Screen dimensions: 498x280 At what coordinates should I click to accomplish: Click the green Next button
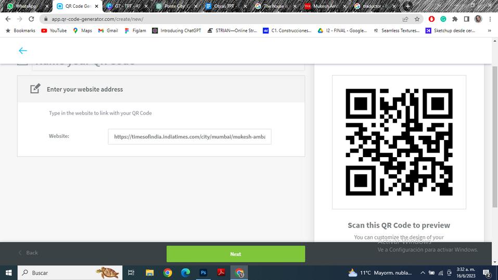(x=236, y=254)
